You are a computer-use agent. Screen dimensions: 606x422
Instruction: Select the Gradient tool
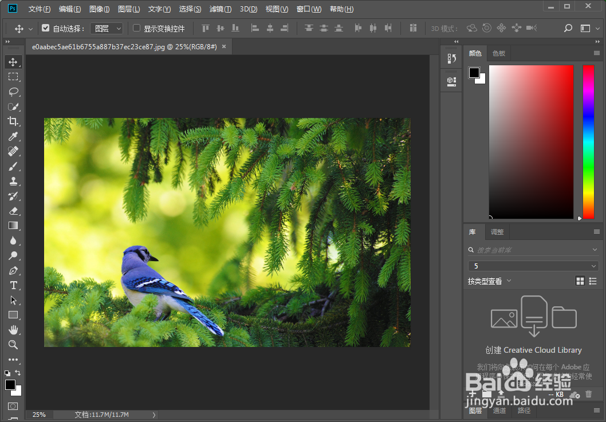[13, 226]
